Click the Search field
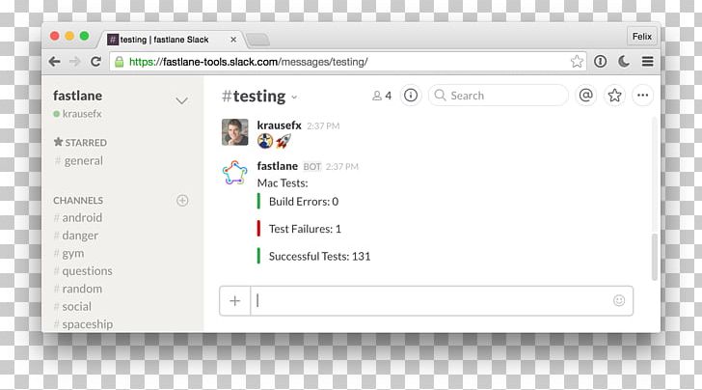Viewport: 702px width, 390px height. pyautogui.click(x=498, y=96)
